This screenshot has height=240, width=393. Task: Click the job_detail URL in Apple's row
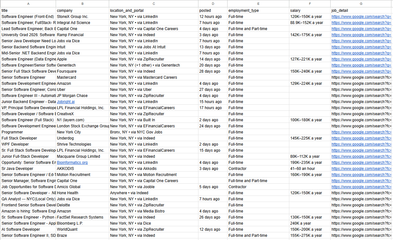(x=361, y=59)
